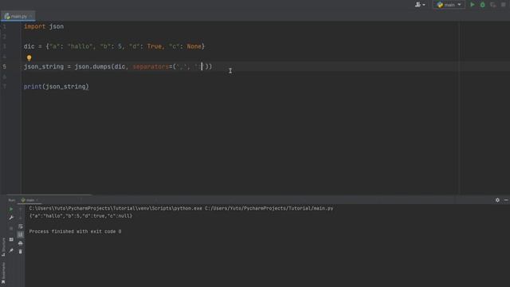Click the 'True' value in the dic line

tap(154, 46)
